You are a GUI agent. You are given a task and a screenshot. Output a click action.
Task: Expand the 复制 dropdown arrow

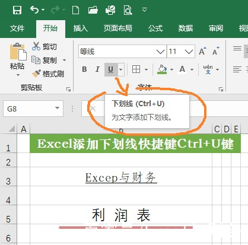point(64,60)
